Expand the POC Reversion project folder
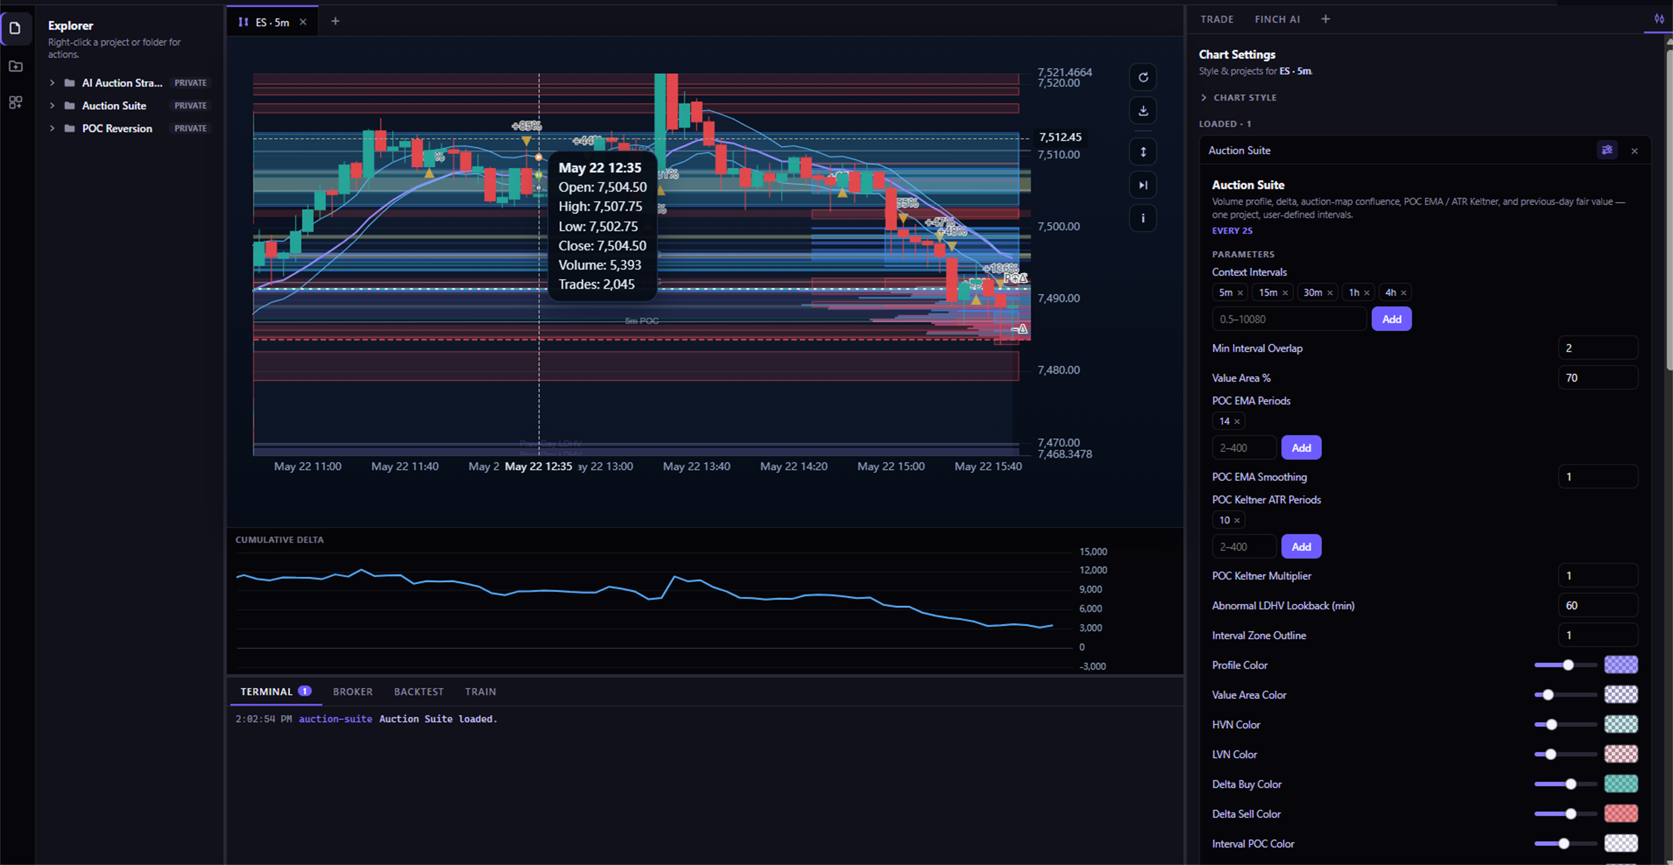Image resolution: width=1673 pixels, height=865 pixels. click(52, 129)
